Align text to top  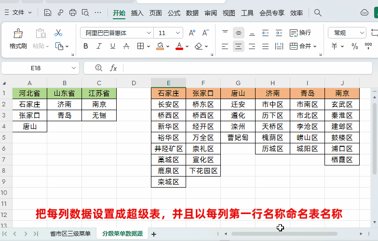[x=225, y=33]
